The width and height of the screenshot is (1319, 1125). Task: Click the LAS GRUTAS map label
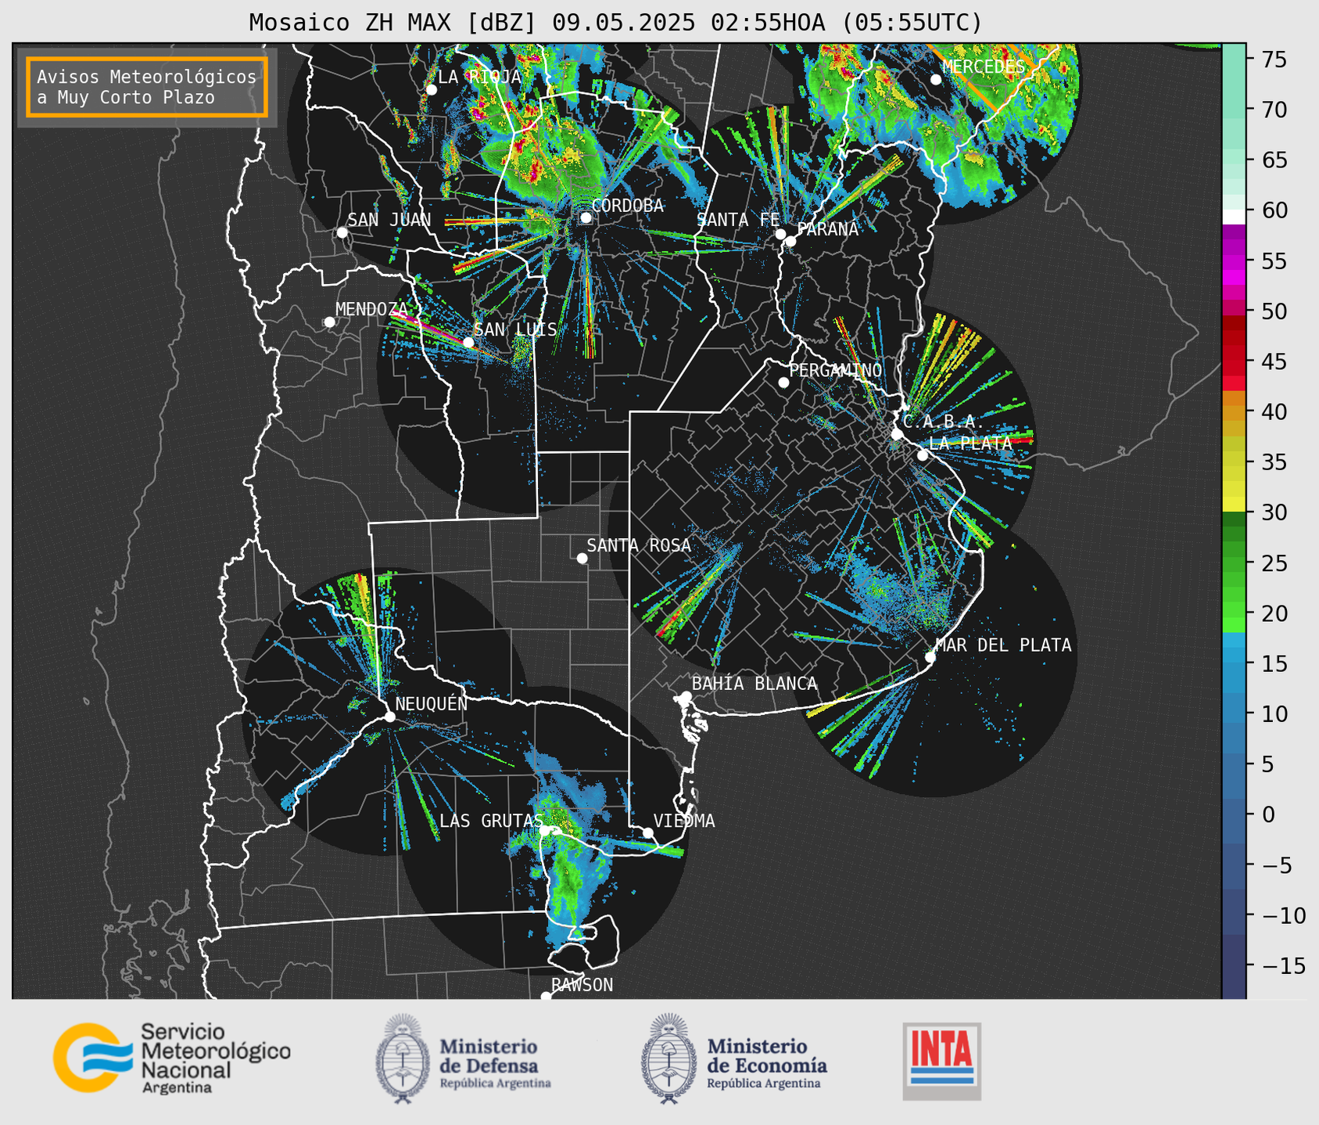point(491,821)
